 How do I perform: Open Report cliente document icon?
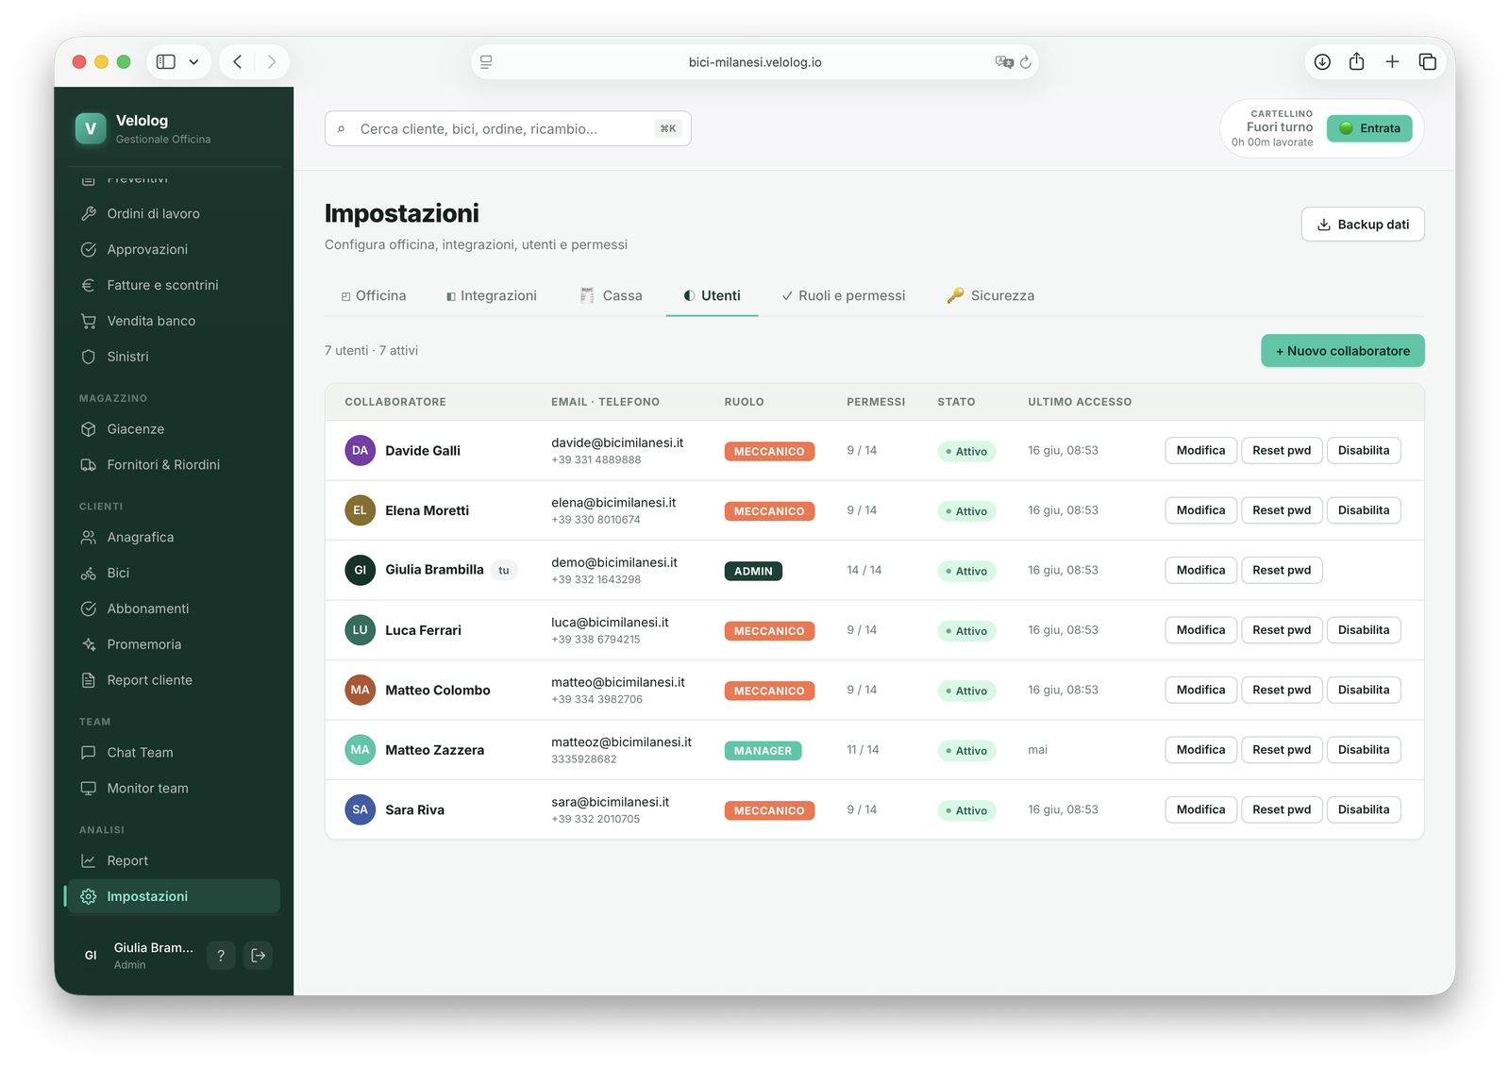pos(89,680)
